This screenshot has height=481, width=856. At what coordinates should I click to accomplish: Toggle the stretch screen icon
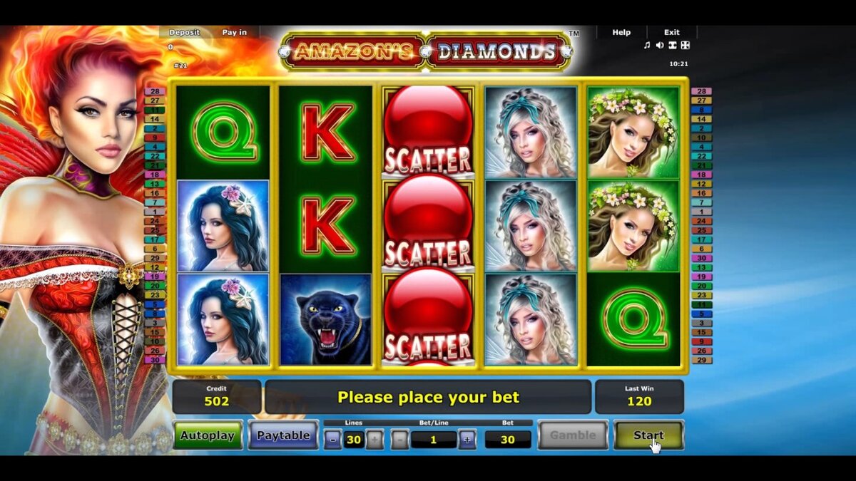672,46
